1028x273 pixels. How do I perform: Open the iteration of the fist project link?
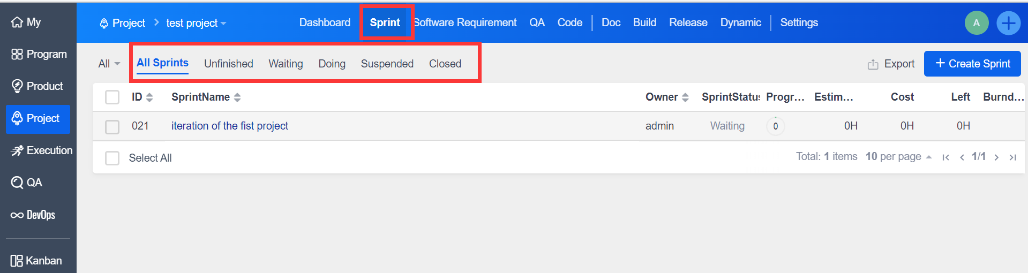[229, 126]
